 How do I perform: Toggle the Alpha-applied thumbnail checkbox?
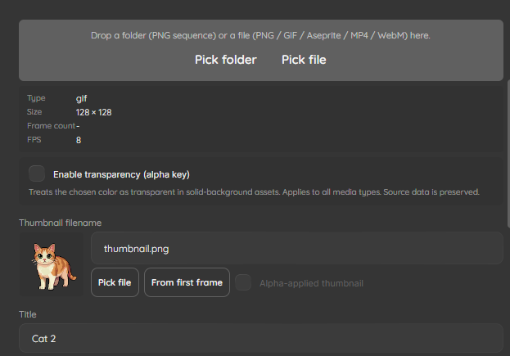243,282
